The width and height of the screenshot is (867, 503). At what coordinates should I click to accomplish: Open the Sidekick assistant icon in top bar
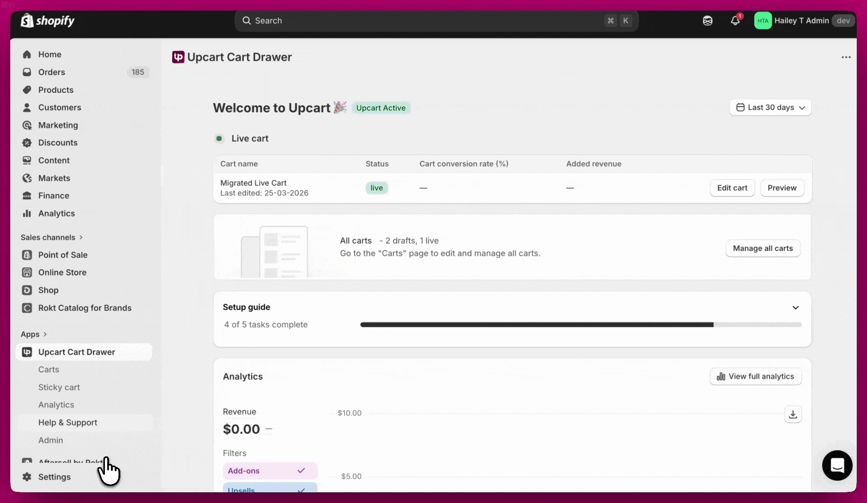point(708,20)
